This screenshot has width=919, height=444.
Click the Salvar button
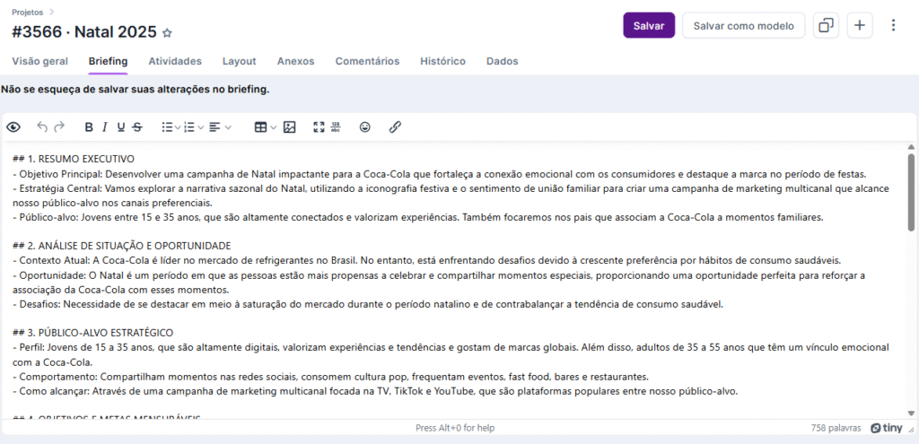pos(649,26)
